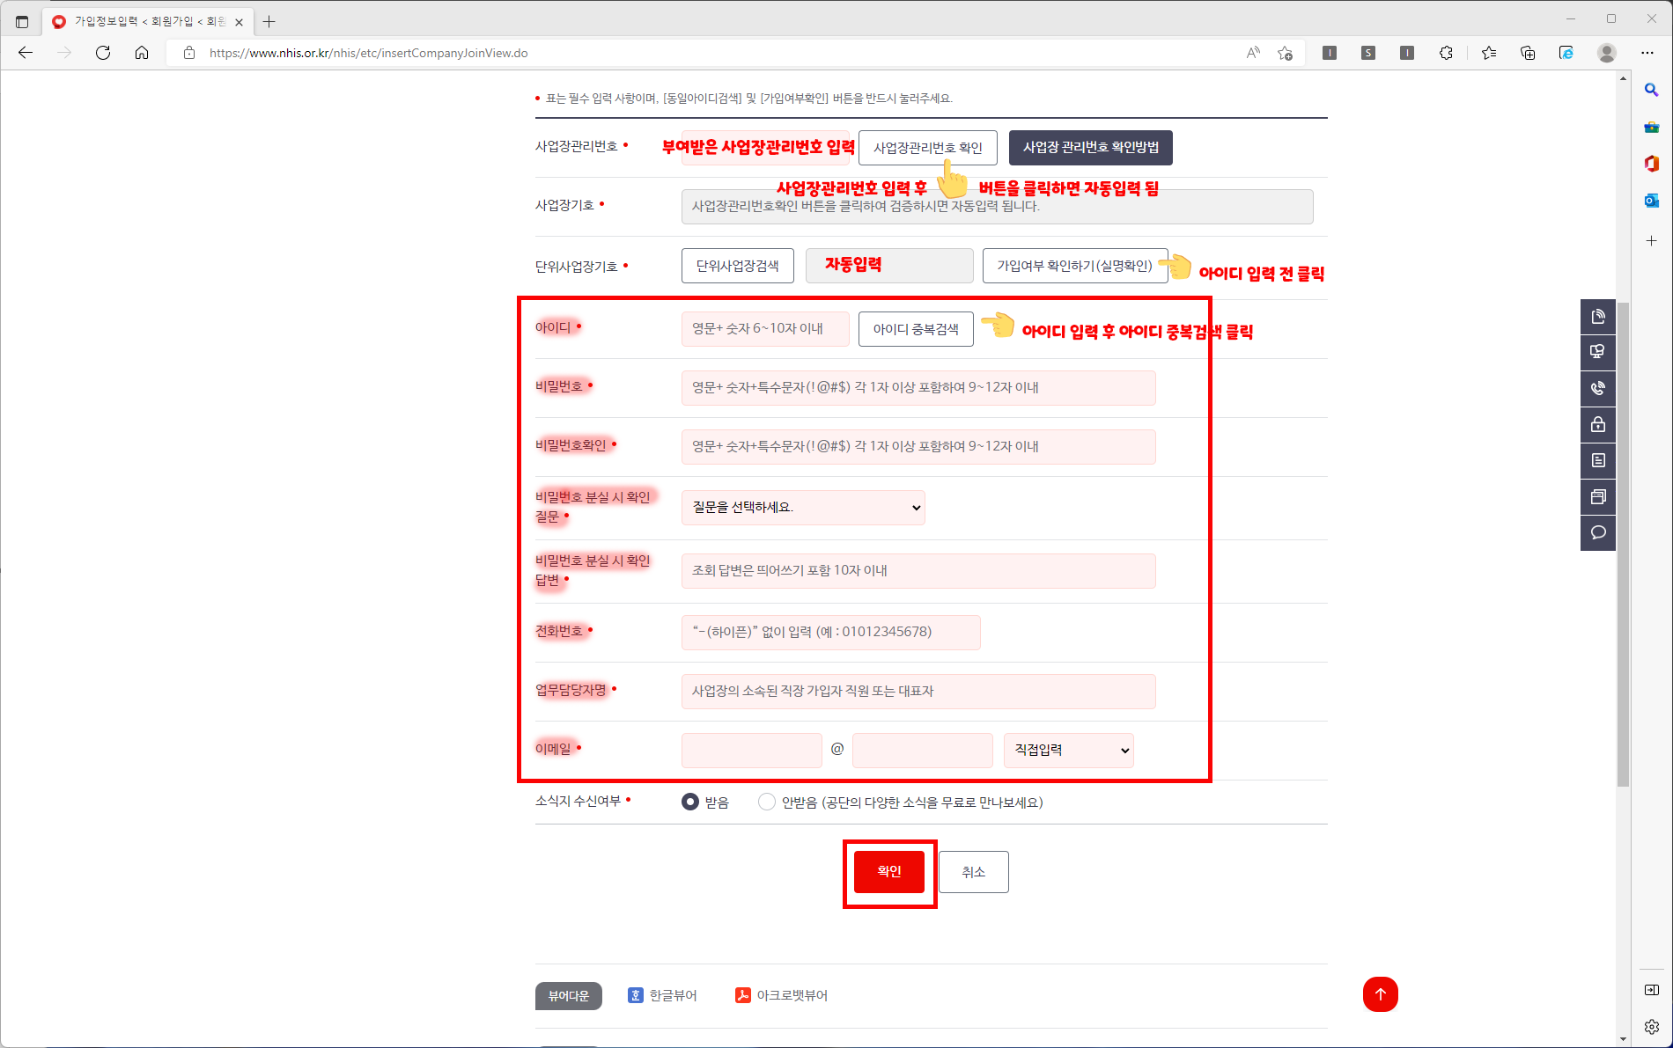
Task: Click the monitor icon in floating quick menu
Action: click(1598, 352)
